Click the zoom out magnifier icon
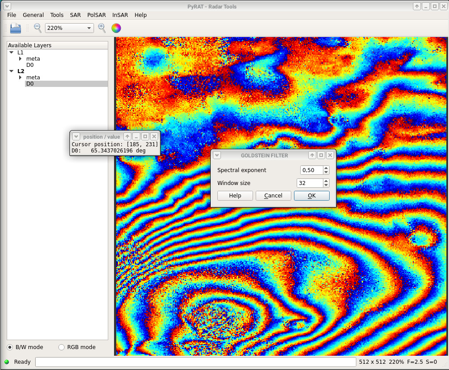The image size is (449, 370). [37, 28]
